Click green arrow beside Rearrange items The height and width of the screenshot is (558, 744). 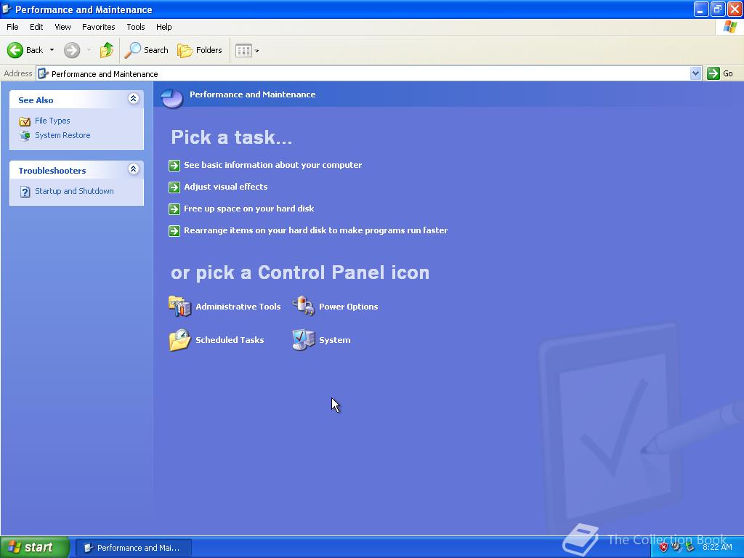pyautogui.click(x=174, y=230)
